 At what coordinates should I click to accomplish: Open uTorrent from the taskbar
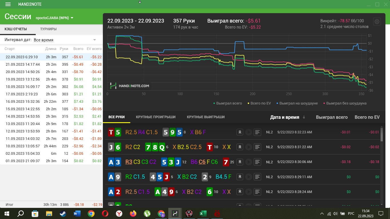click(147, 213)
